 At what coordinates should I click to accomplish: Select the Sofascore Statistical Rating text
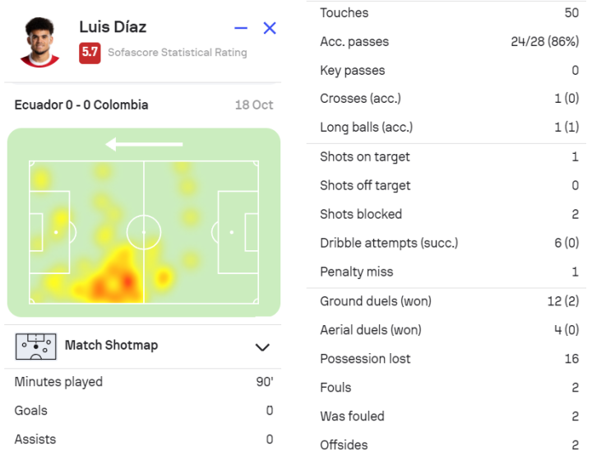pos(178,52)
